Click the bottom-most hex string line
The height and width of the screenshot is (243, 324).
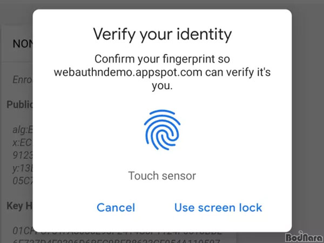coord(116,241)
